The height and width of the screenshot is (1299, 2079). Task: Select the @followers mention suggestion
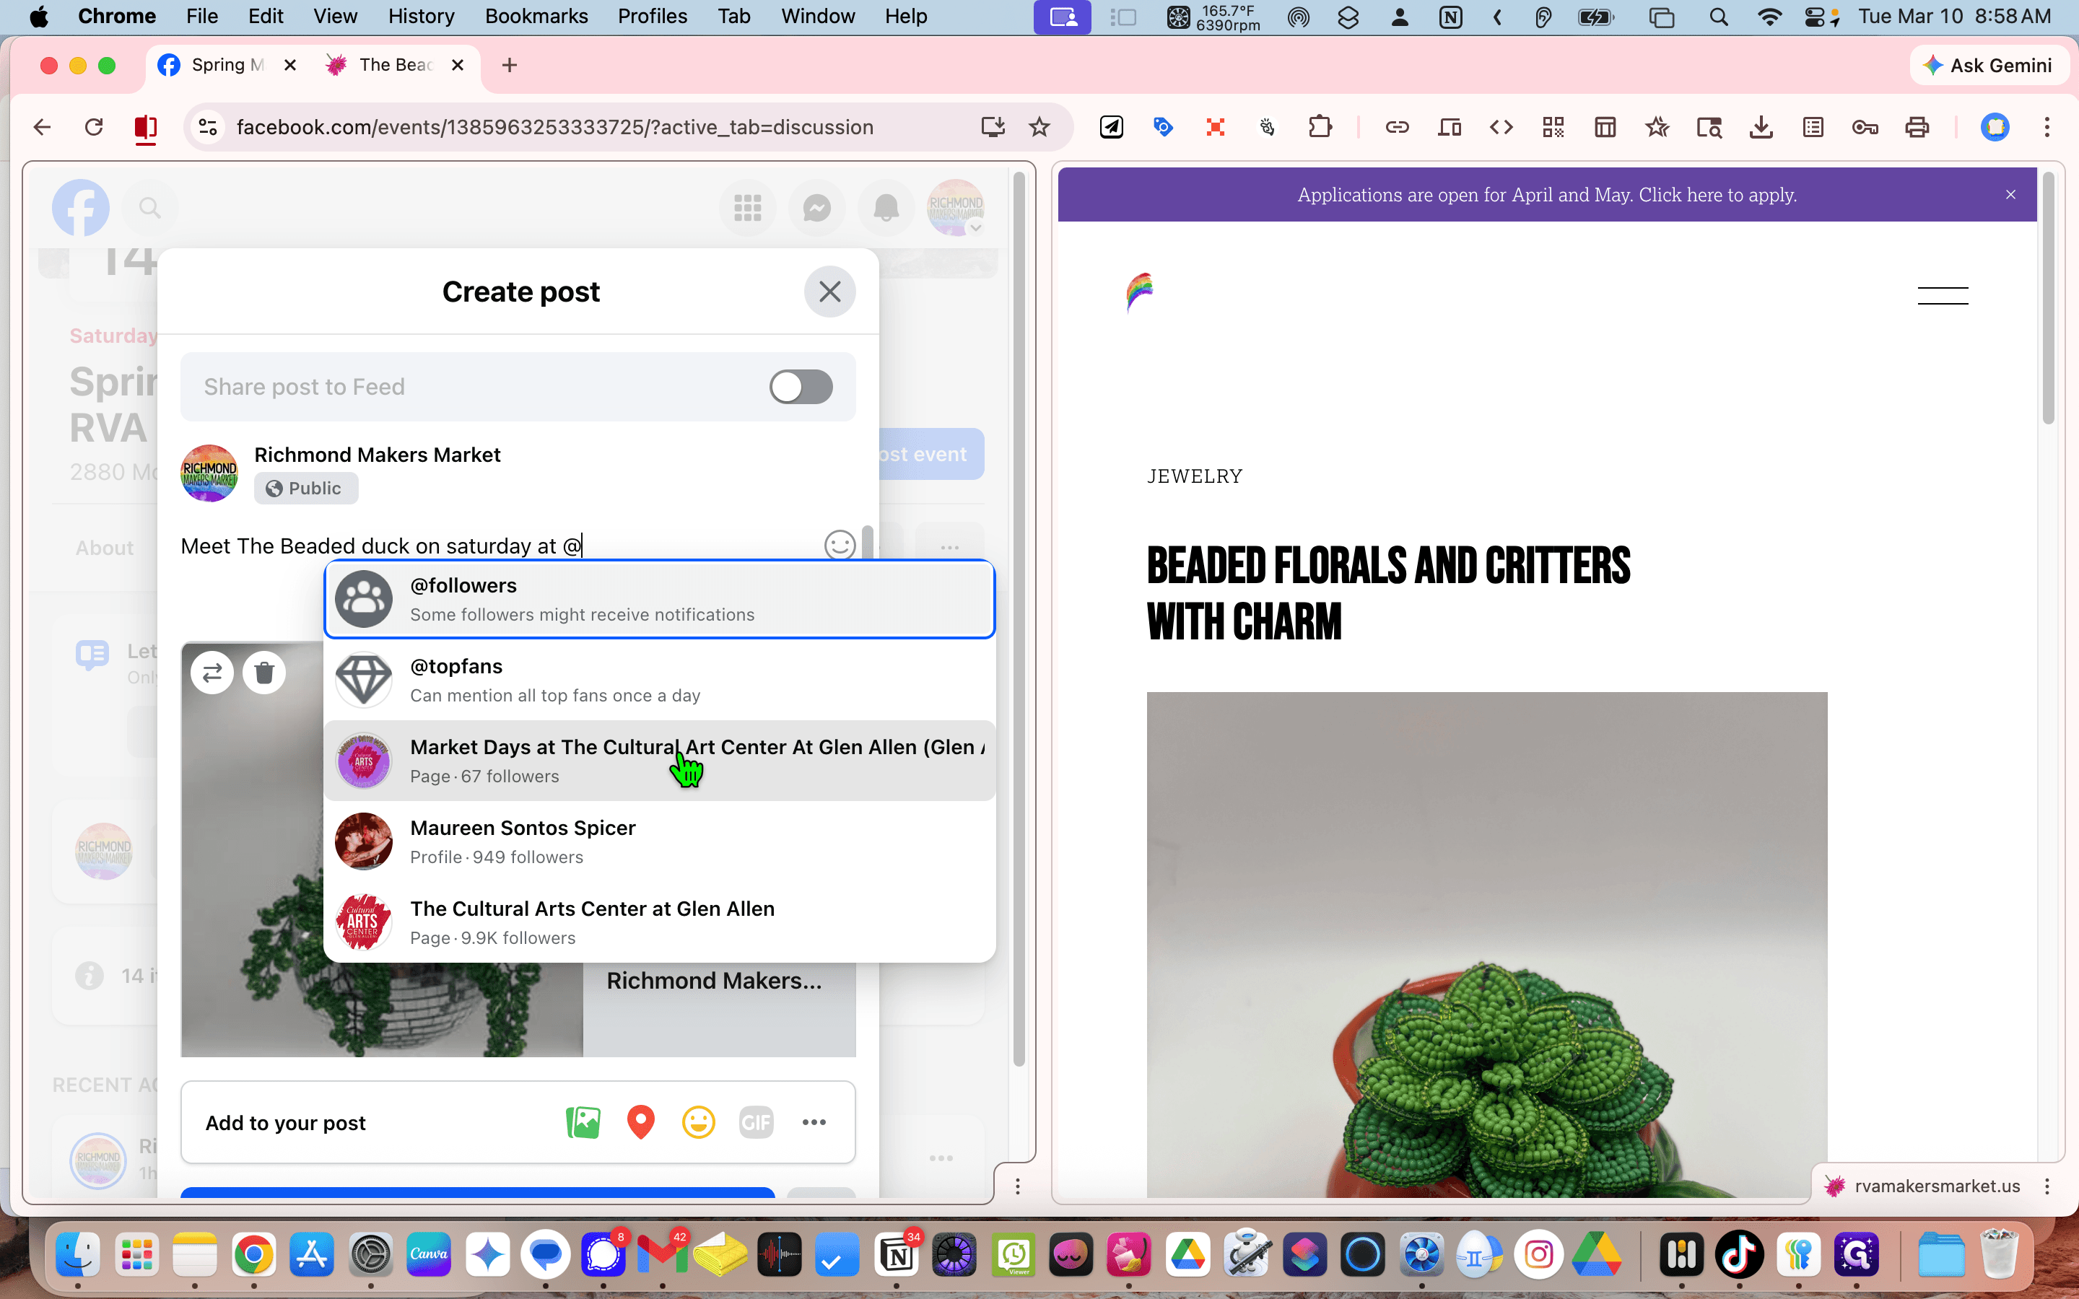click(660, 600)
